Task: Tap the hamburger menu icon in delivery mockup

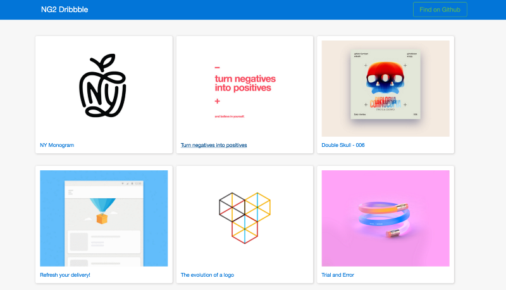Action: click(71, 192)
